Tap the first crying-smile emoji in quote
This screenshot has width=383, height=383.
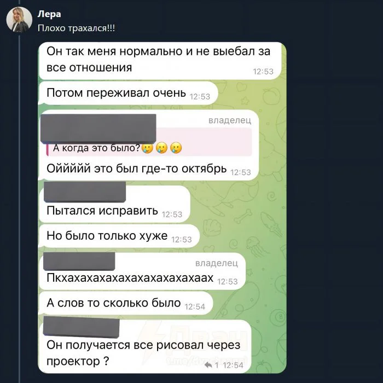pyautogui.click(x=147, y=148)
